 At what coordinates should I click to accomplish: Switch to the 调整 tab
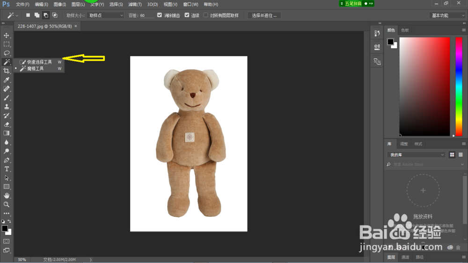pyautogui.click(x=404, y=144)
